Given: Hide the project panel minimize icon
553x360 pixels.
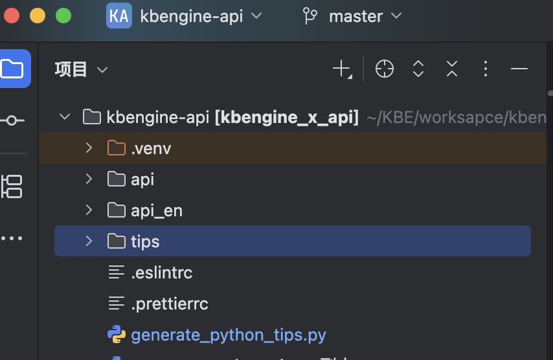Looking at the screenshot, I should click(519, 69).
